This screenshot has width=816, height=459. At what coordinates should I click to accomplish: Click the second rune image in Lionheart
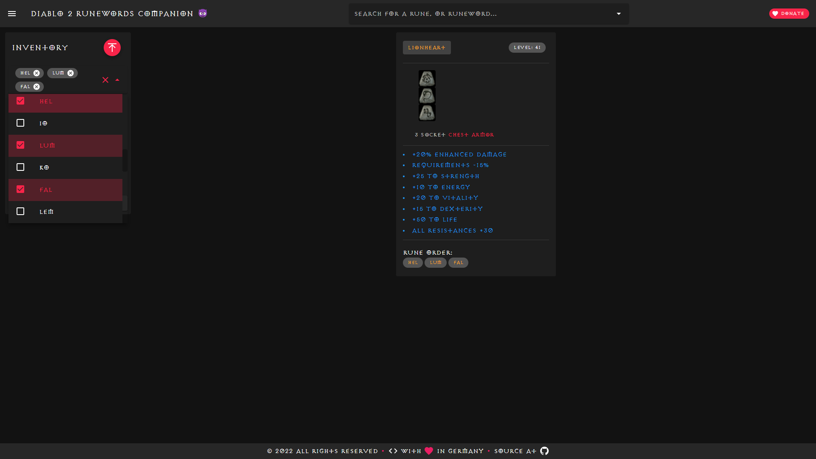(427, 96)
